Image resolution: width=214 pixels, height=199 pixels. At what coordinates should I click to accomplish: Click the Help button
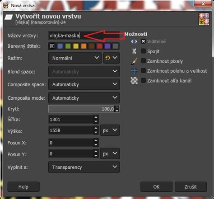tap(23, 187)
